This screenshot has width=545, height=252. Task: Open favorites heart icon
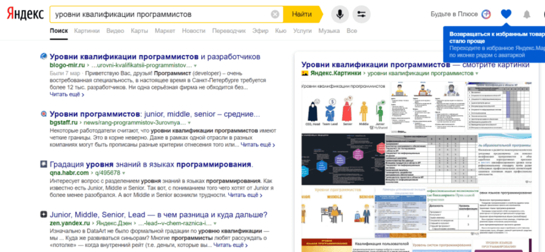(x=506, y=15)
